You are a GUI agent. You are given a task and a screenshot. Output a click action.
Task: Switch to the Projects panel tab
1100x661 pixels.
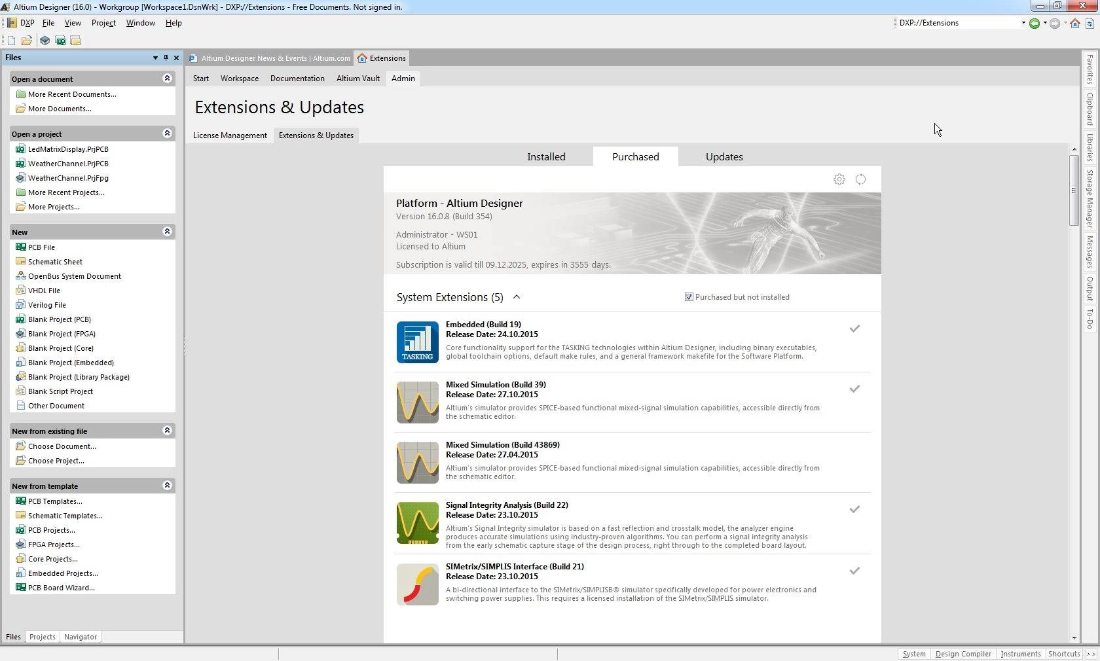tap(43, 637)
